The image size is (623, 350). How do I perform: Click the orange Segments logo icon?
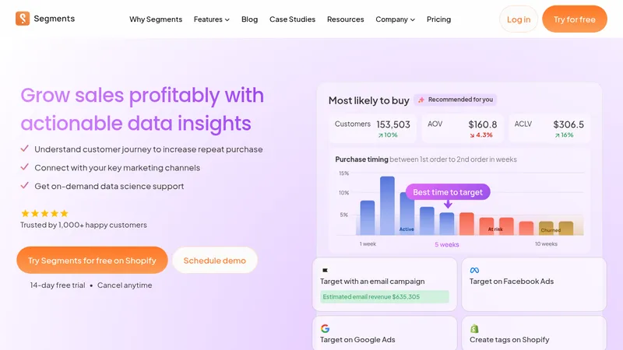pyautogui.click(x=23, y=19)
